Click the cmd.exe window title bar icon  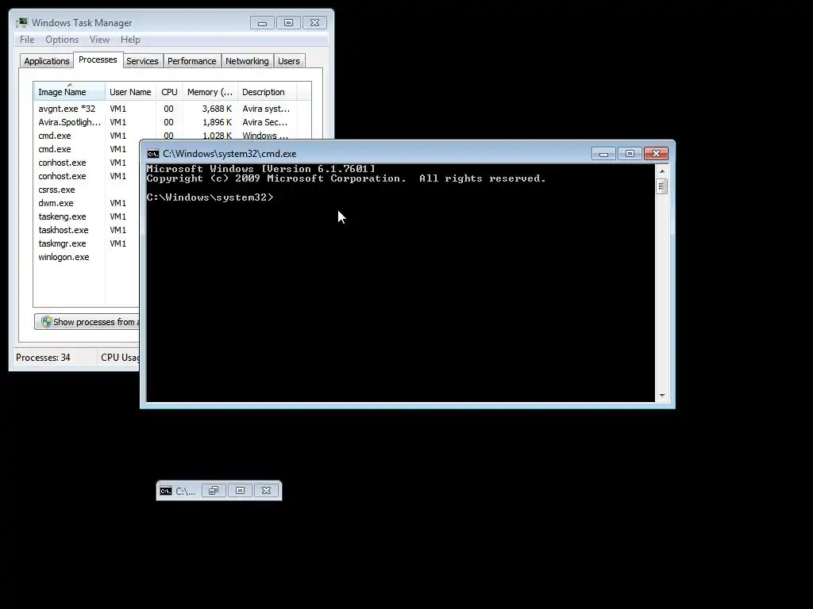point(153,154)
